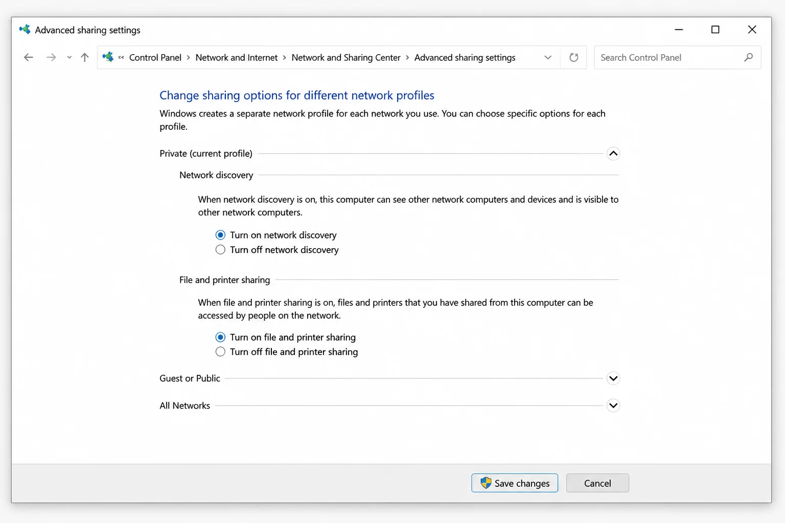
Task: Expand the All Networks section
Action: pyautogui.click(x=613, y=406)
